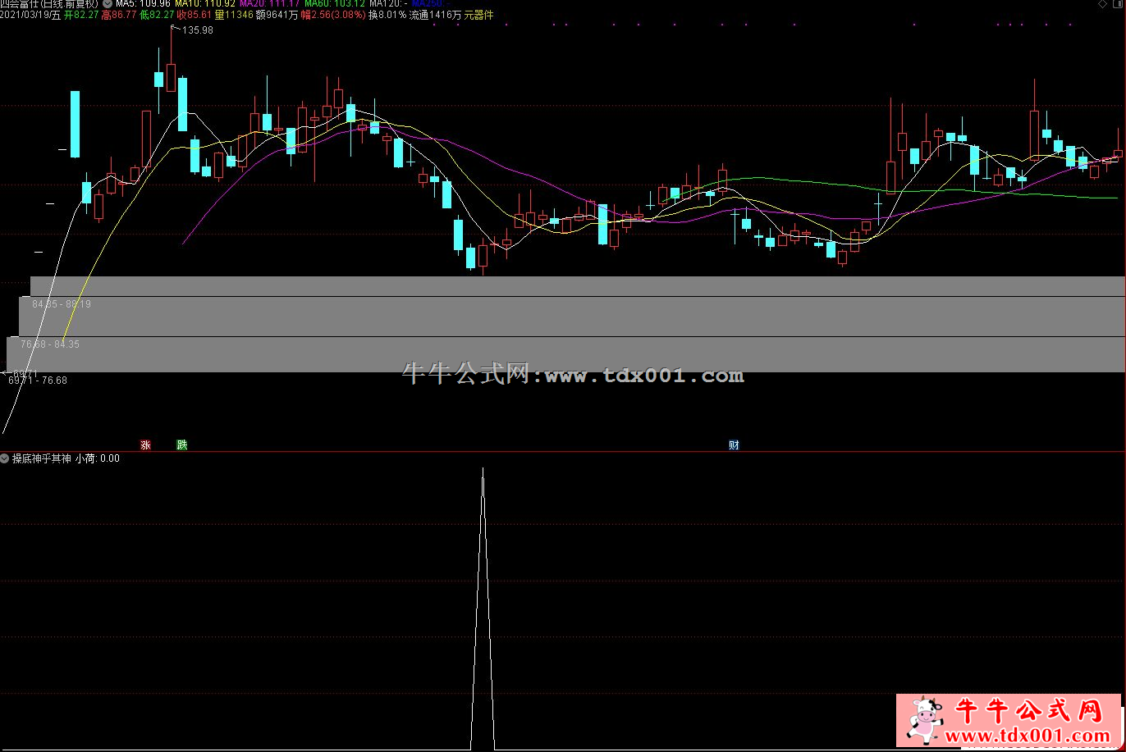Open the 牛牛公式网 www.tdx001.com logo link

tap(1008, 721)
